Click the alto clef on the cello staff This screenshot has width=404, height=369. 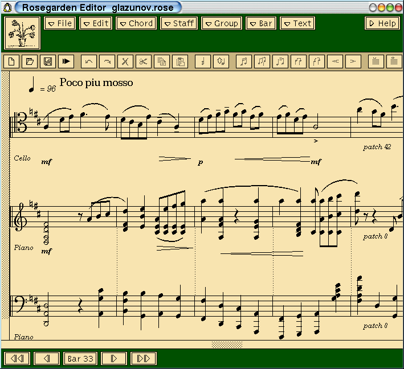(21, 122)
